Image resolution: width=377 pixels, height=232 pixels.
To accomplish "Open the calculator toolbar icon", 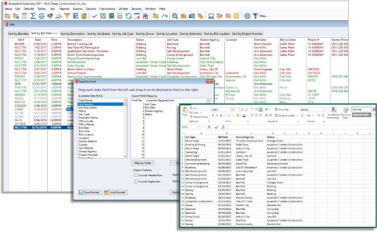I will 120,16.
